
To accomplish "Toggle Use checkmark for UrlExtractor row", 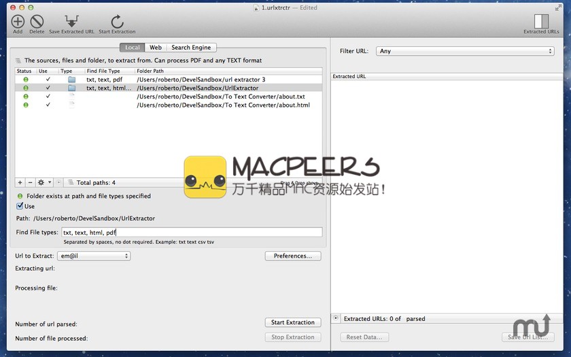I will (x=48, y=88).
